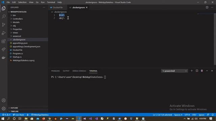Image resolution: width=216 pixels, height=121 pixels.
Task: Start Live Share from status bar
Action: [x=18, y=115]
